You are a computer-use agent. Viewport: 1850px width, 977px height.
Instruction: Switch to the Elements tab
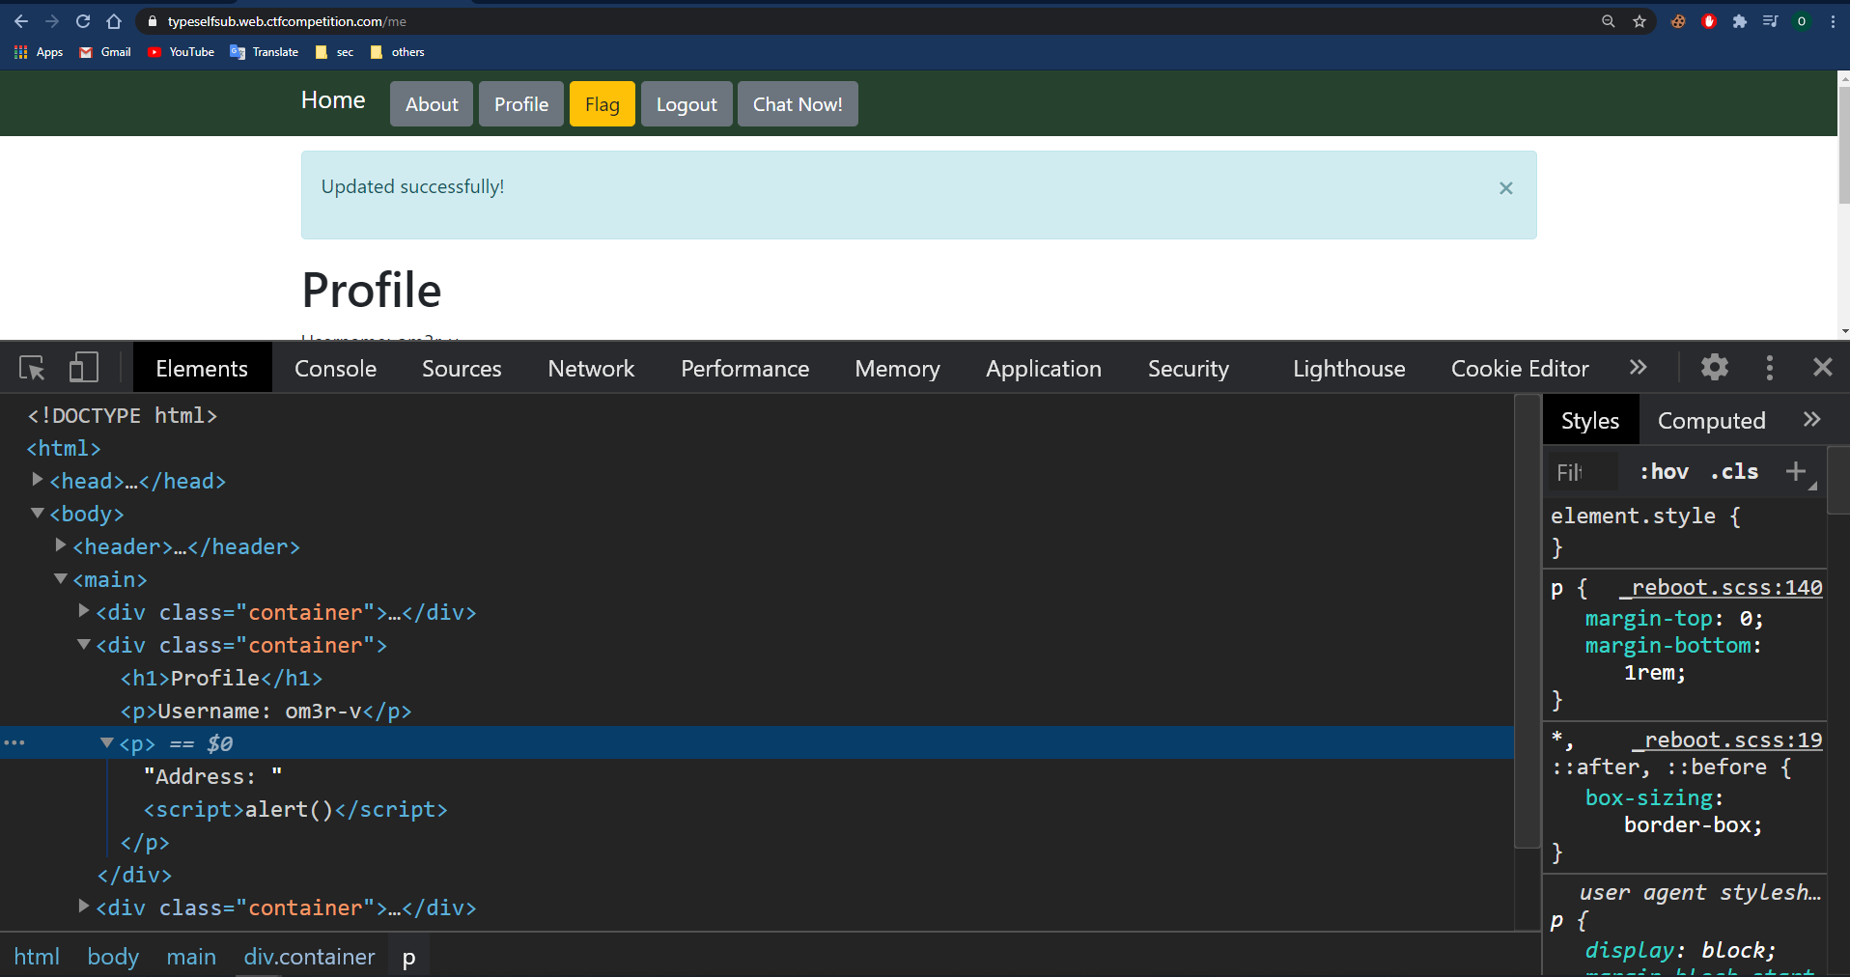(x=202, y=368)
